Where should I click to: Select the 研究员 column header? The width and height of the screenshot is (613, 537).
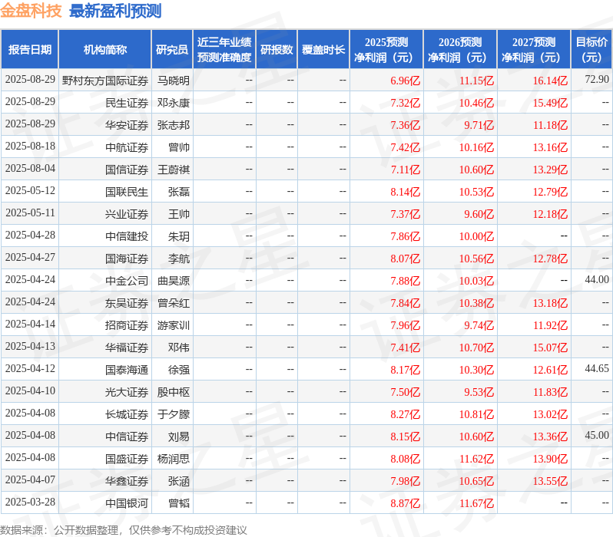[172, 50]
